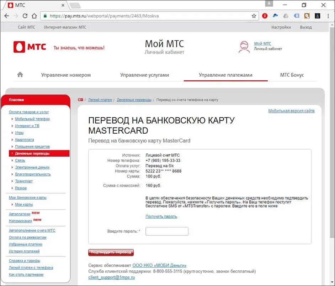335x286 pixels.
Task: Close the МТС browser tab
Action: [x=63, y=5]
